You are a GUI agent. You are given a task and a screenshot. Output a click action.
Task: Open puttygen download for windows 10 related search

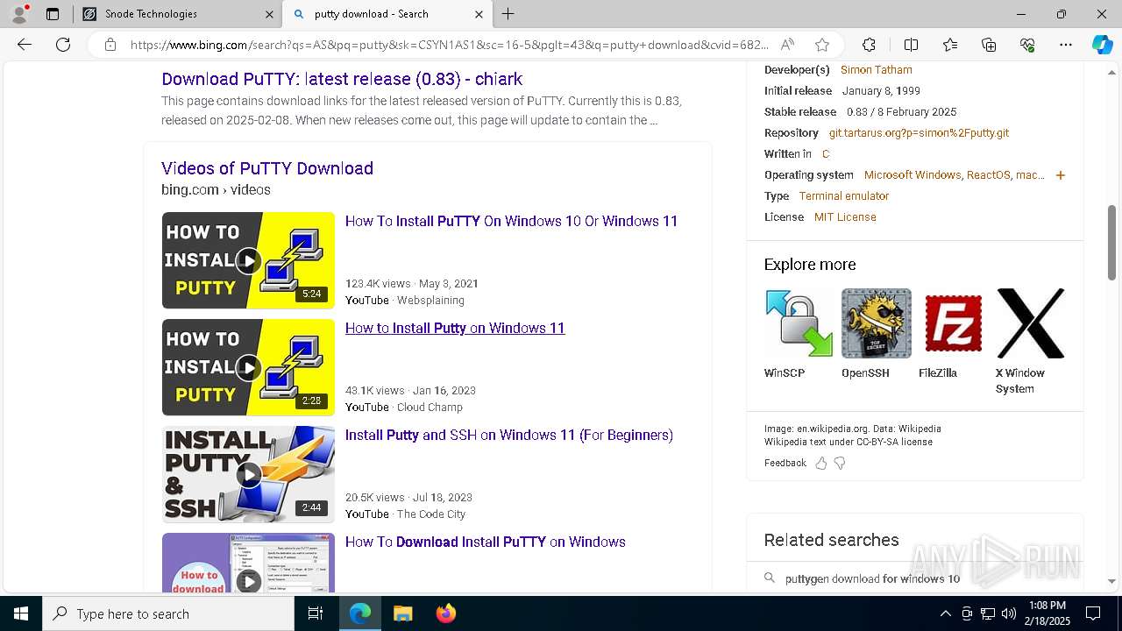(872, 578)
